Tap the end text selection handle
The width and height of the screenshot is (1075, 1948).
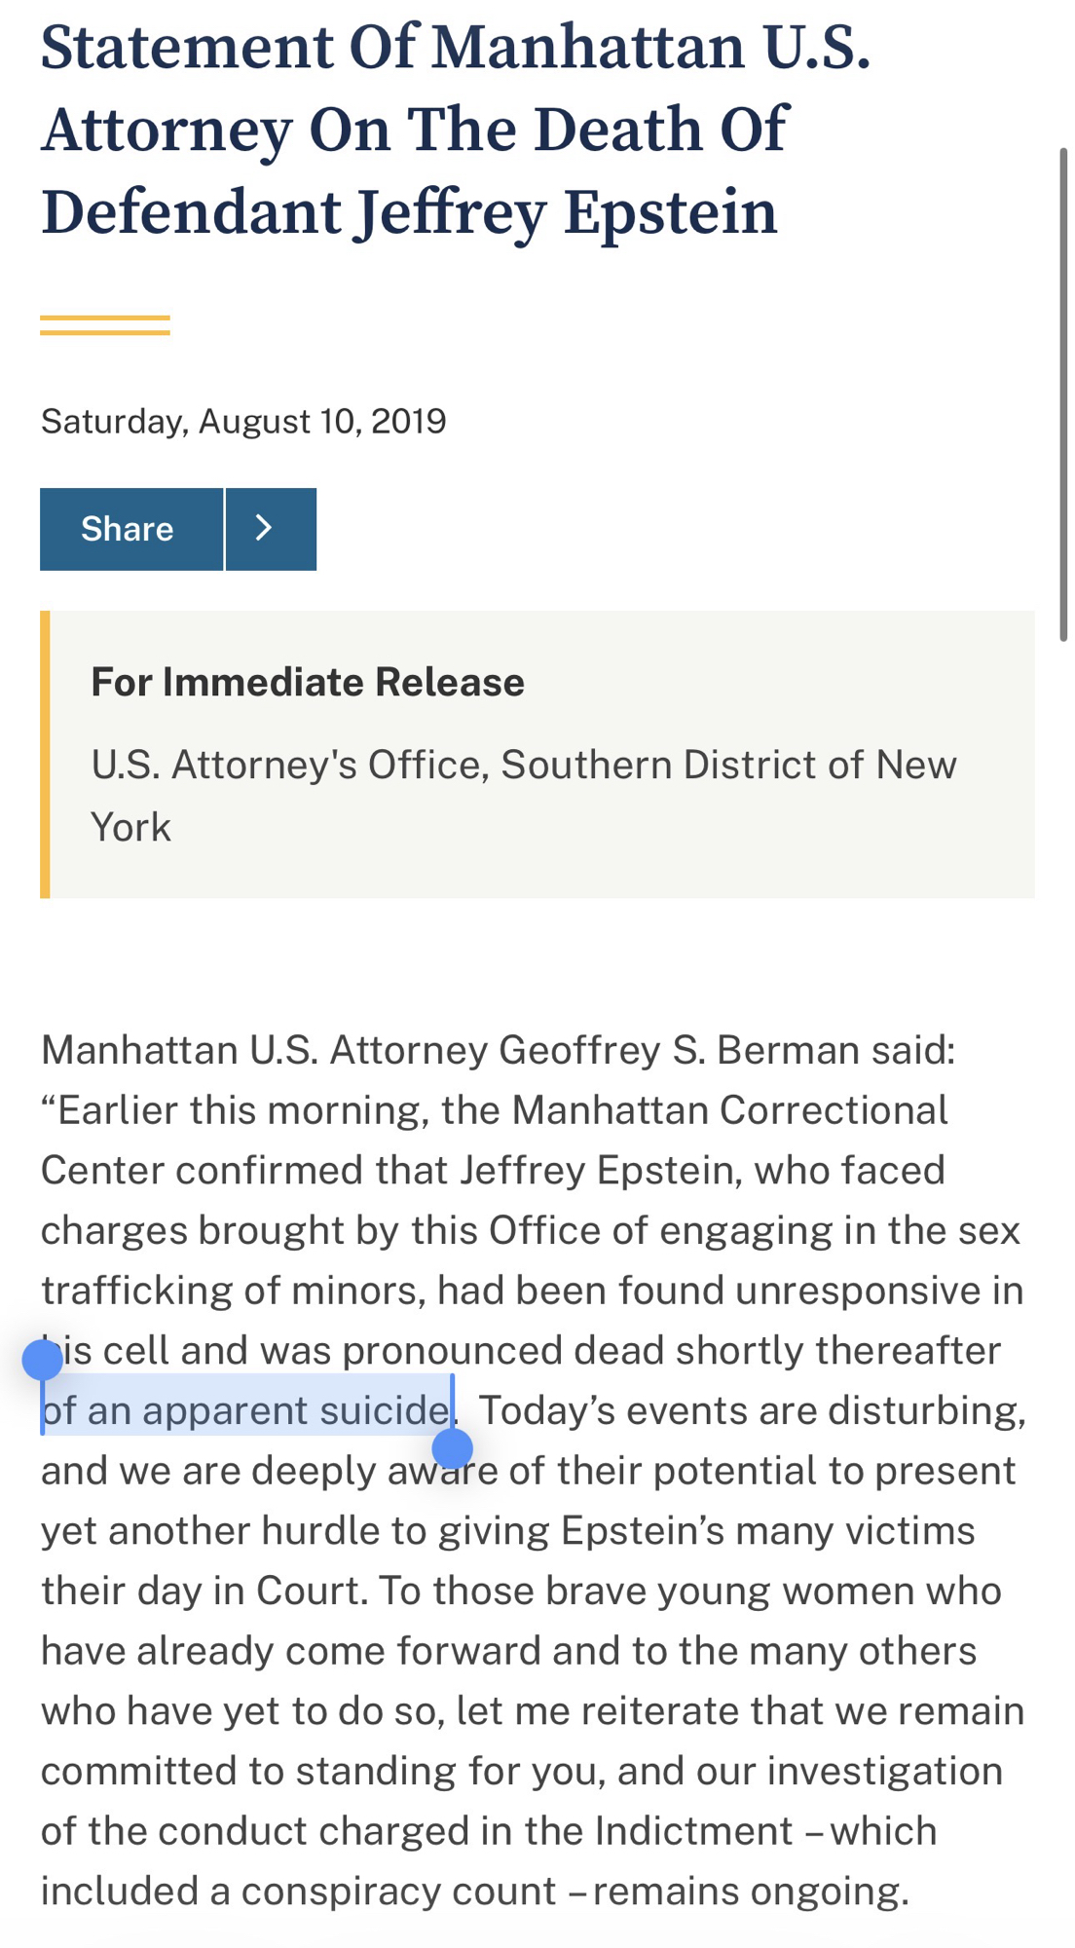click(x=453, y=1448)
